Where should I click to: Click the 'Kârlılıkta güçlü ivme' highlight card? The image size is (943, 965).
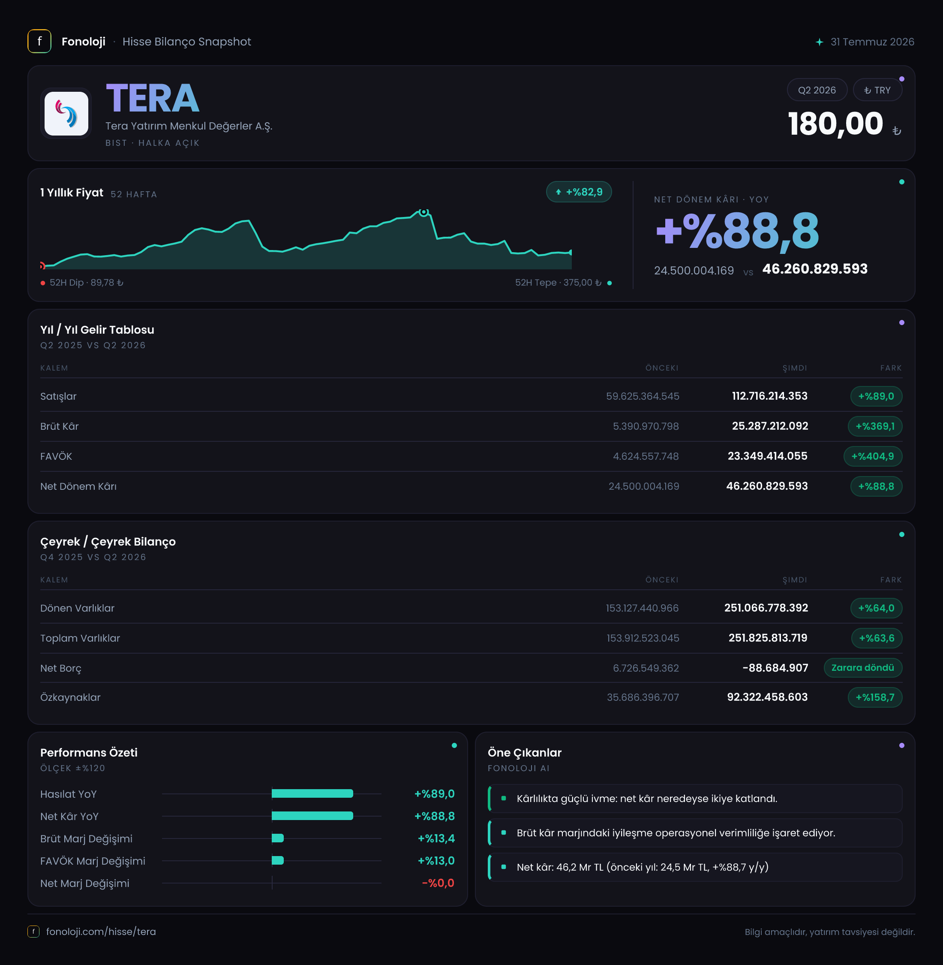[695, 799]
